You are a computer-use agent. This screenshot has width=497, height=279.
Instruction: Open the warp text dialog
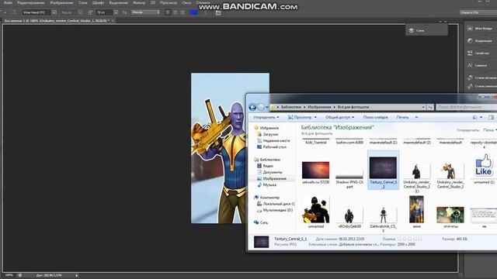[x=205, y=12]
